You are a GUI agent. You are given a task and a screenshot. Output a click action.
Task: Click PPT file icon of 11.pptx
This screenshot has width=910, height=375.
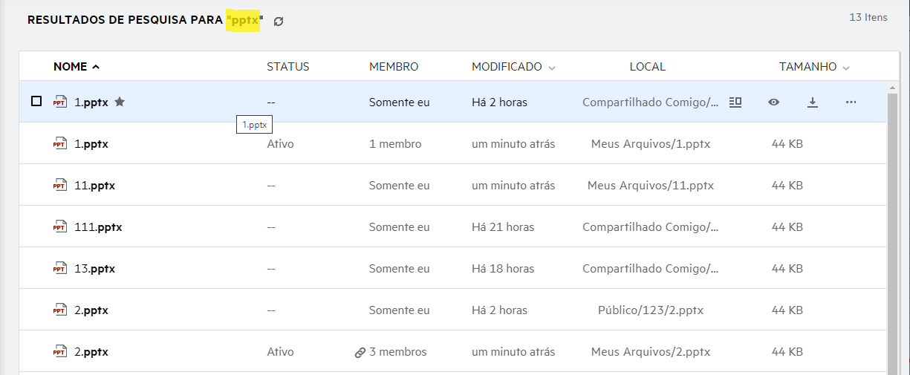point(60,186)
